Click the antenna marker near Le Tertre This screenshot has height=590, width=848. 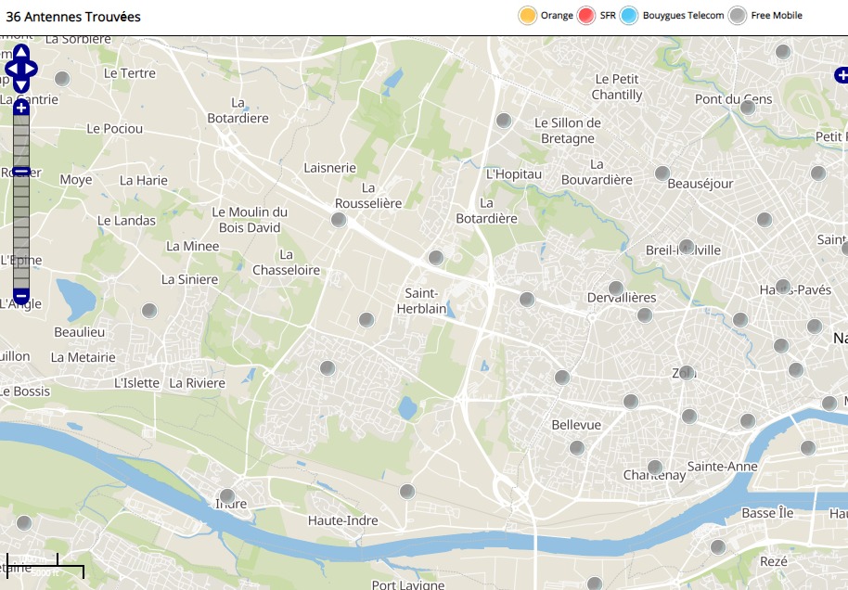62,79
